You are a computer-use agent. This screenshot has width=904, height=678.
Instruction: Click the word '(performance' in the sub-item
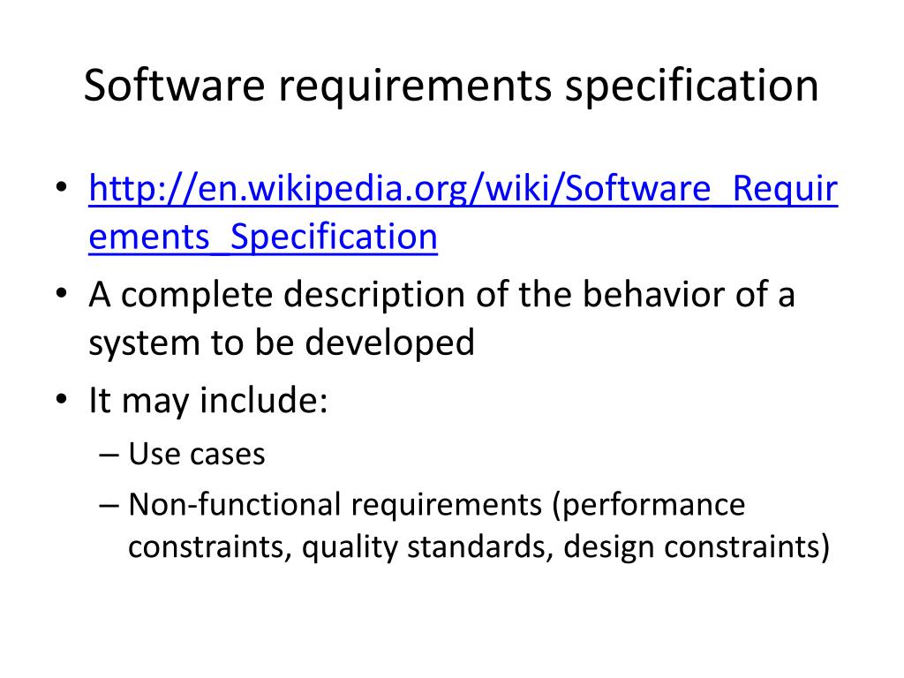[x=649, y=506]
